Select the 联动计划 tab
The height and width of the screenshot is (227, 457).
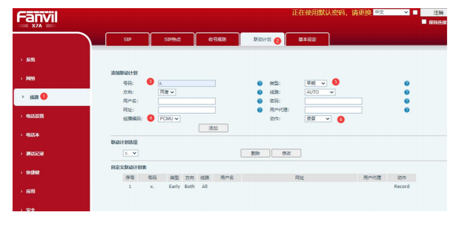coord(262,40)
